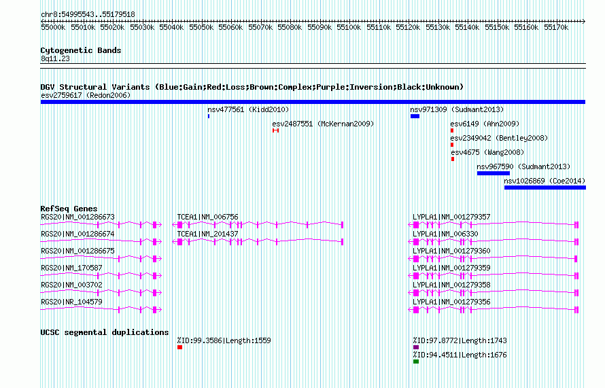
Task: Open the nsv967590 (Sudmant2013) variant label
Action: click(x=523, y=166)
